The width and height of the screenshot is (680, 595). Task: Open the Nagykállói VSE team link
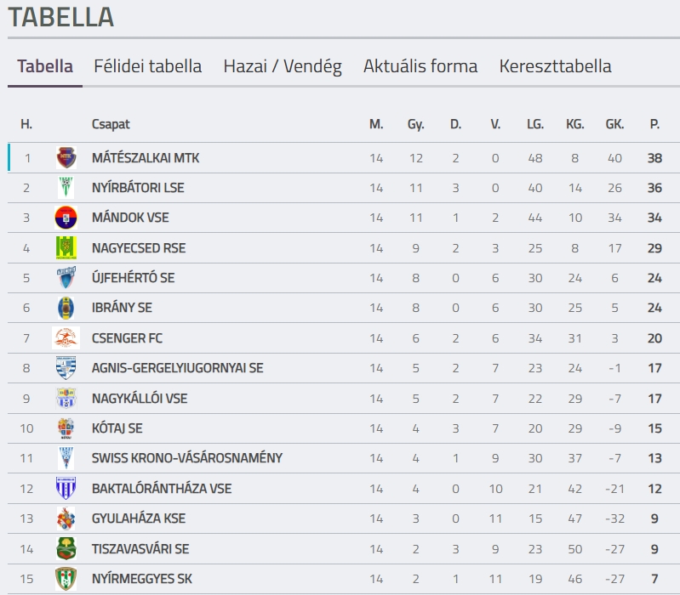tap(140, 399)
